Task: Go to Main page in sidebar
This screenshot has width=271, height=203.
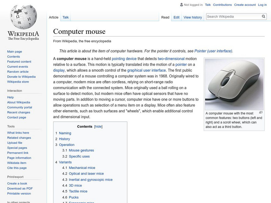Action: pos(15,52)
